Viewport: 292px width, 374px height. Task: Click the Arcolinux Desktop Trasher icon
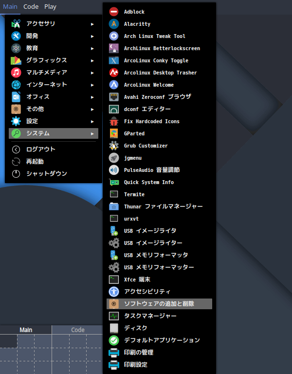[114, 73]
